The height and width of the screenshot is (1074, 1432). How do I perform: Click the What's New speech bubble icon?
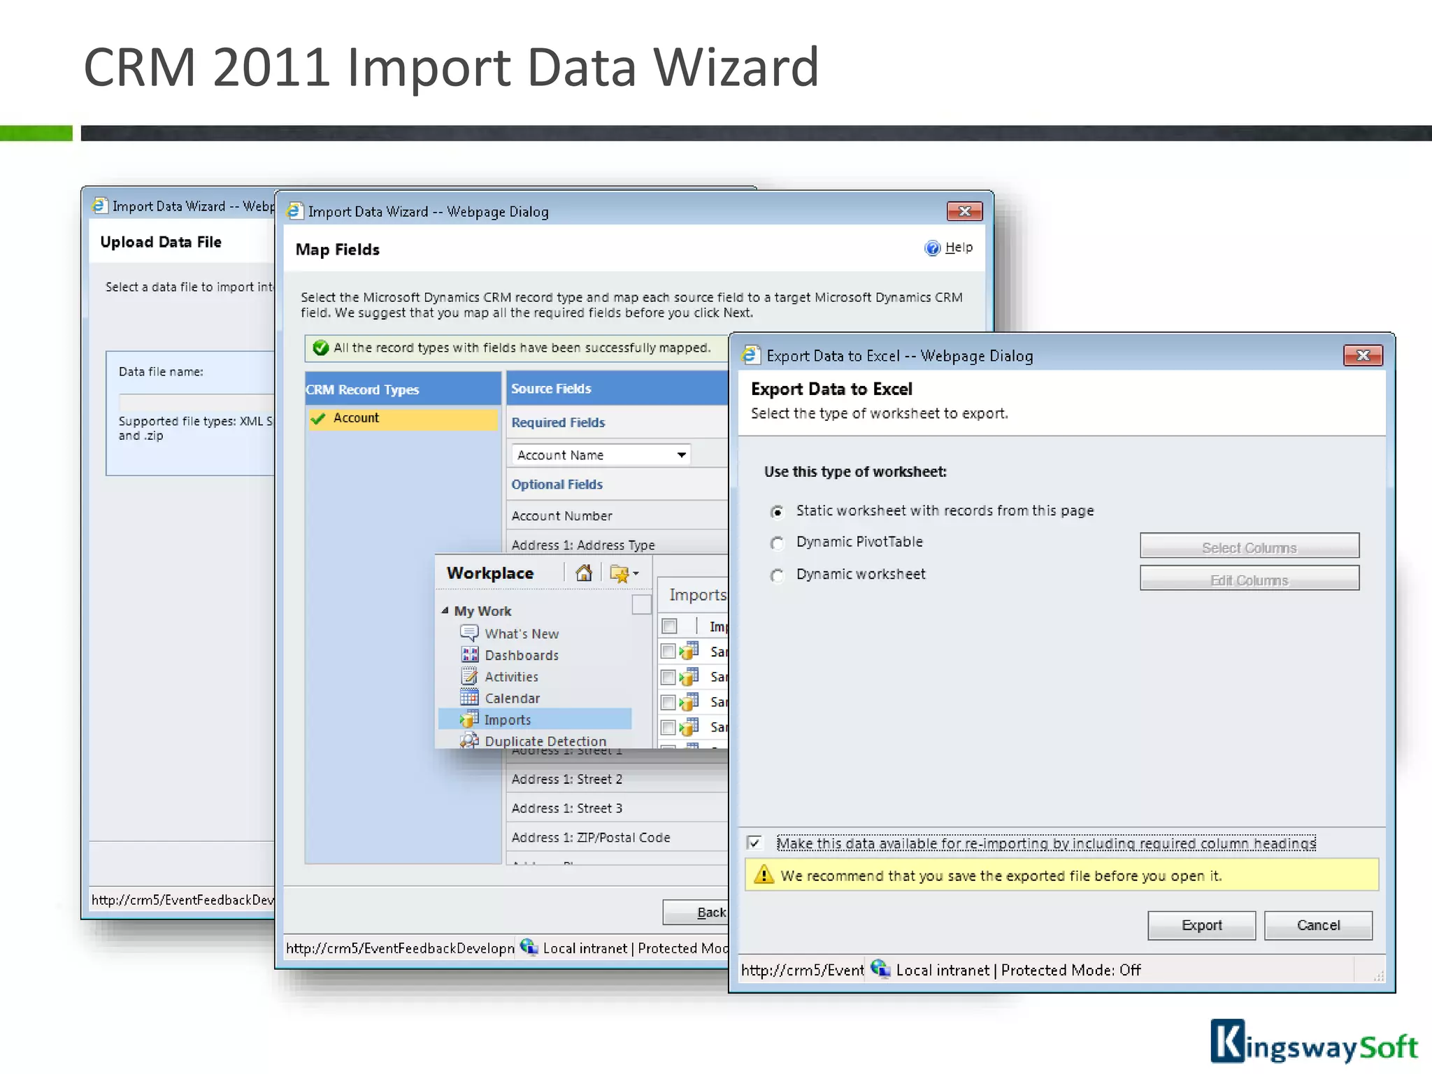click(x=469, y=633)
